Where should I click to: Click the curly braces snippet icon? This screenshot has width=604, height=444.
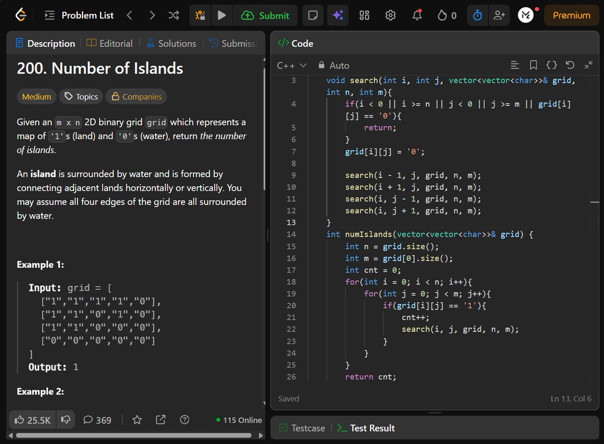coord(552,65)
